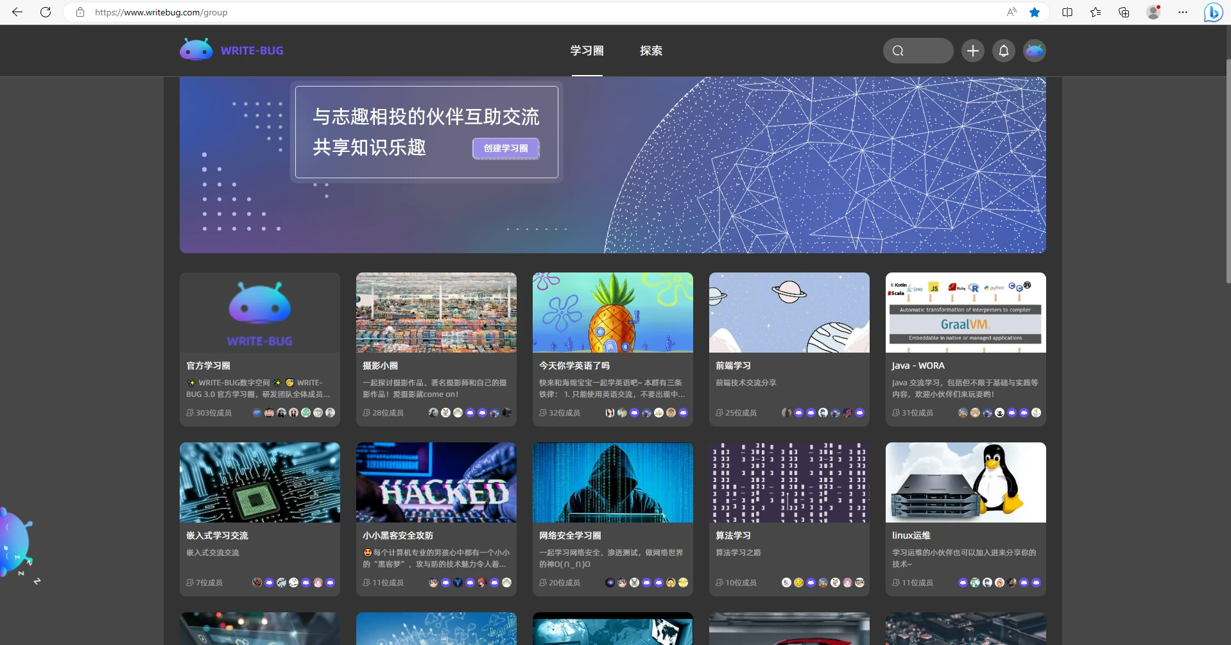The width and height of the screenshot is (1231, 645).
Task: Click the site search box
Action: pos(918,51)
